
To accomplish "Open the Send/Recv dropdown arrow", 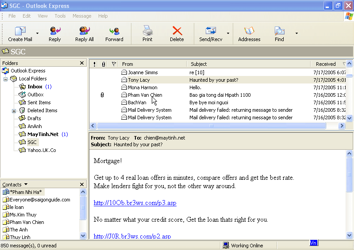I will [x=228, y=34].
